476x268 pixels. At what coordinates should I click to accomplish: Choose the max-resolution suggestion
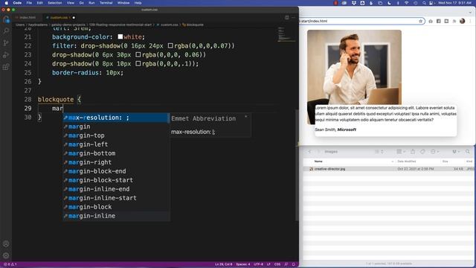coord(116,118)
